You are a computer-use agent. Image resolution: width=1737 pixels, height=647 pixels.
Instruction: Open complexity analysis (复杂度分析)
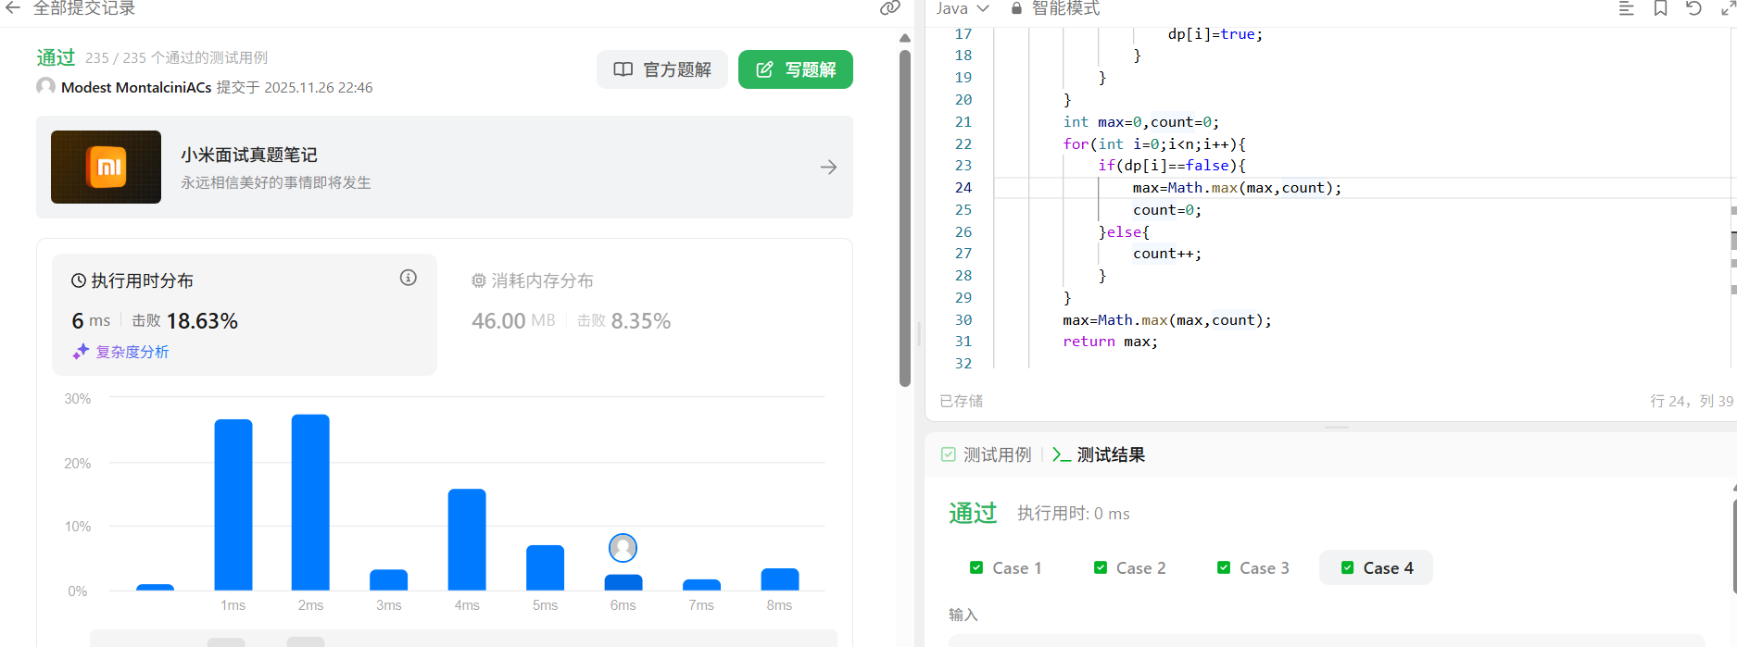pyautogui.click(x=121, y=352)
